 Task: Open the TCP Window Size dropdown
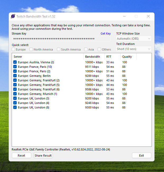[x=134, y=39]
